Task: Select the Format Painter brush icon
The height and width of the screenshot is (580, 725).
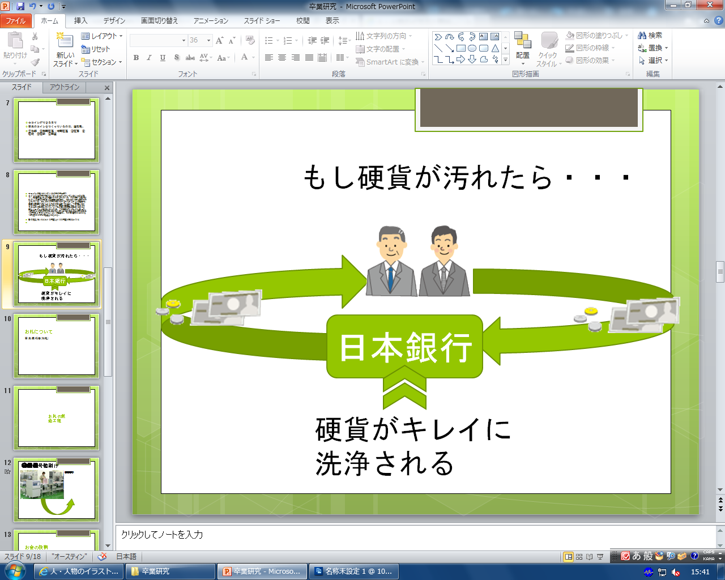Action: pos(35,62)
